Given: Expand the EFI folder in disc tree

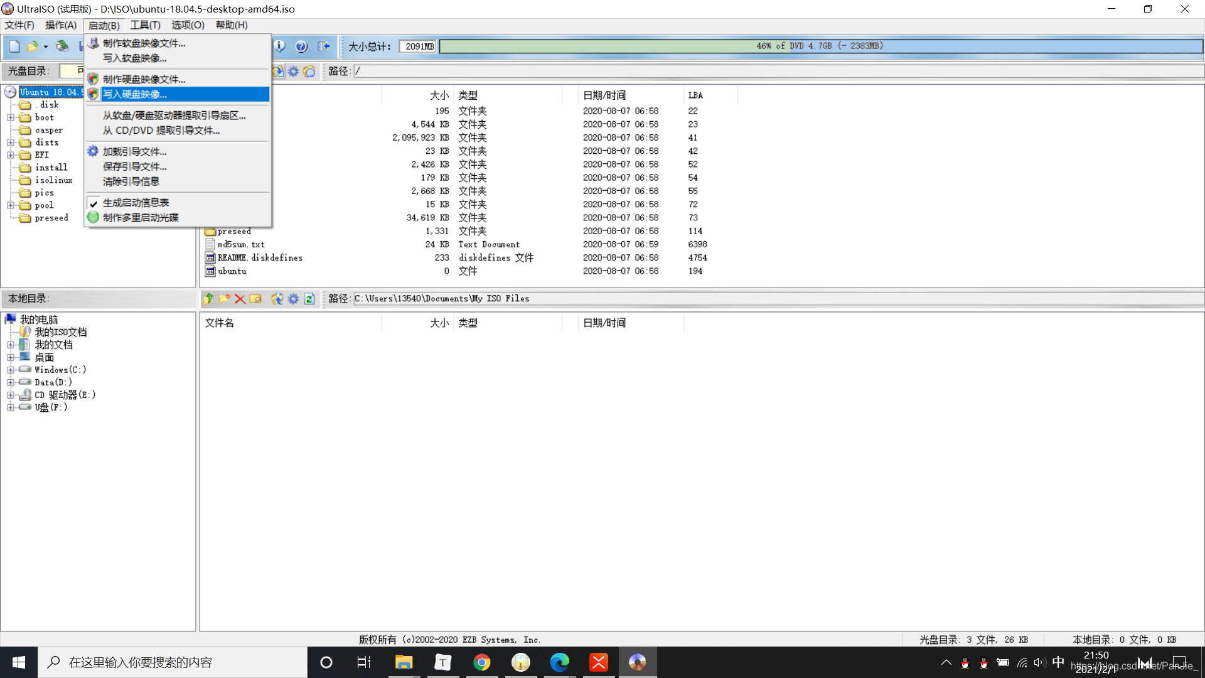Looking at the screenshot, I should click(11, 155).
